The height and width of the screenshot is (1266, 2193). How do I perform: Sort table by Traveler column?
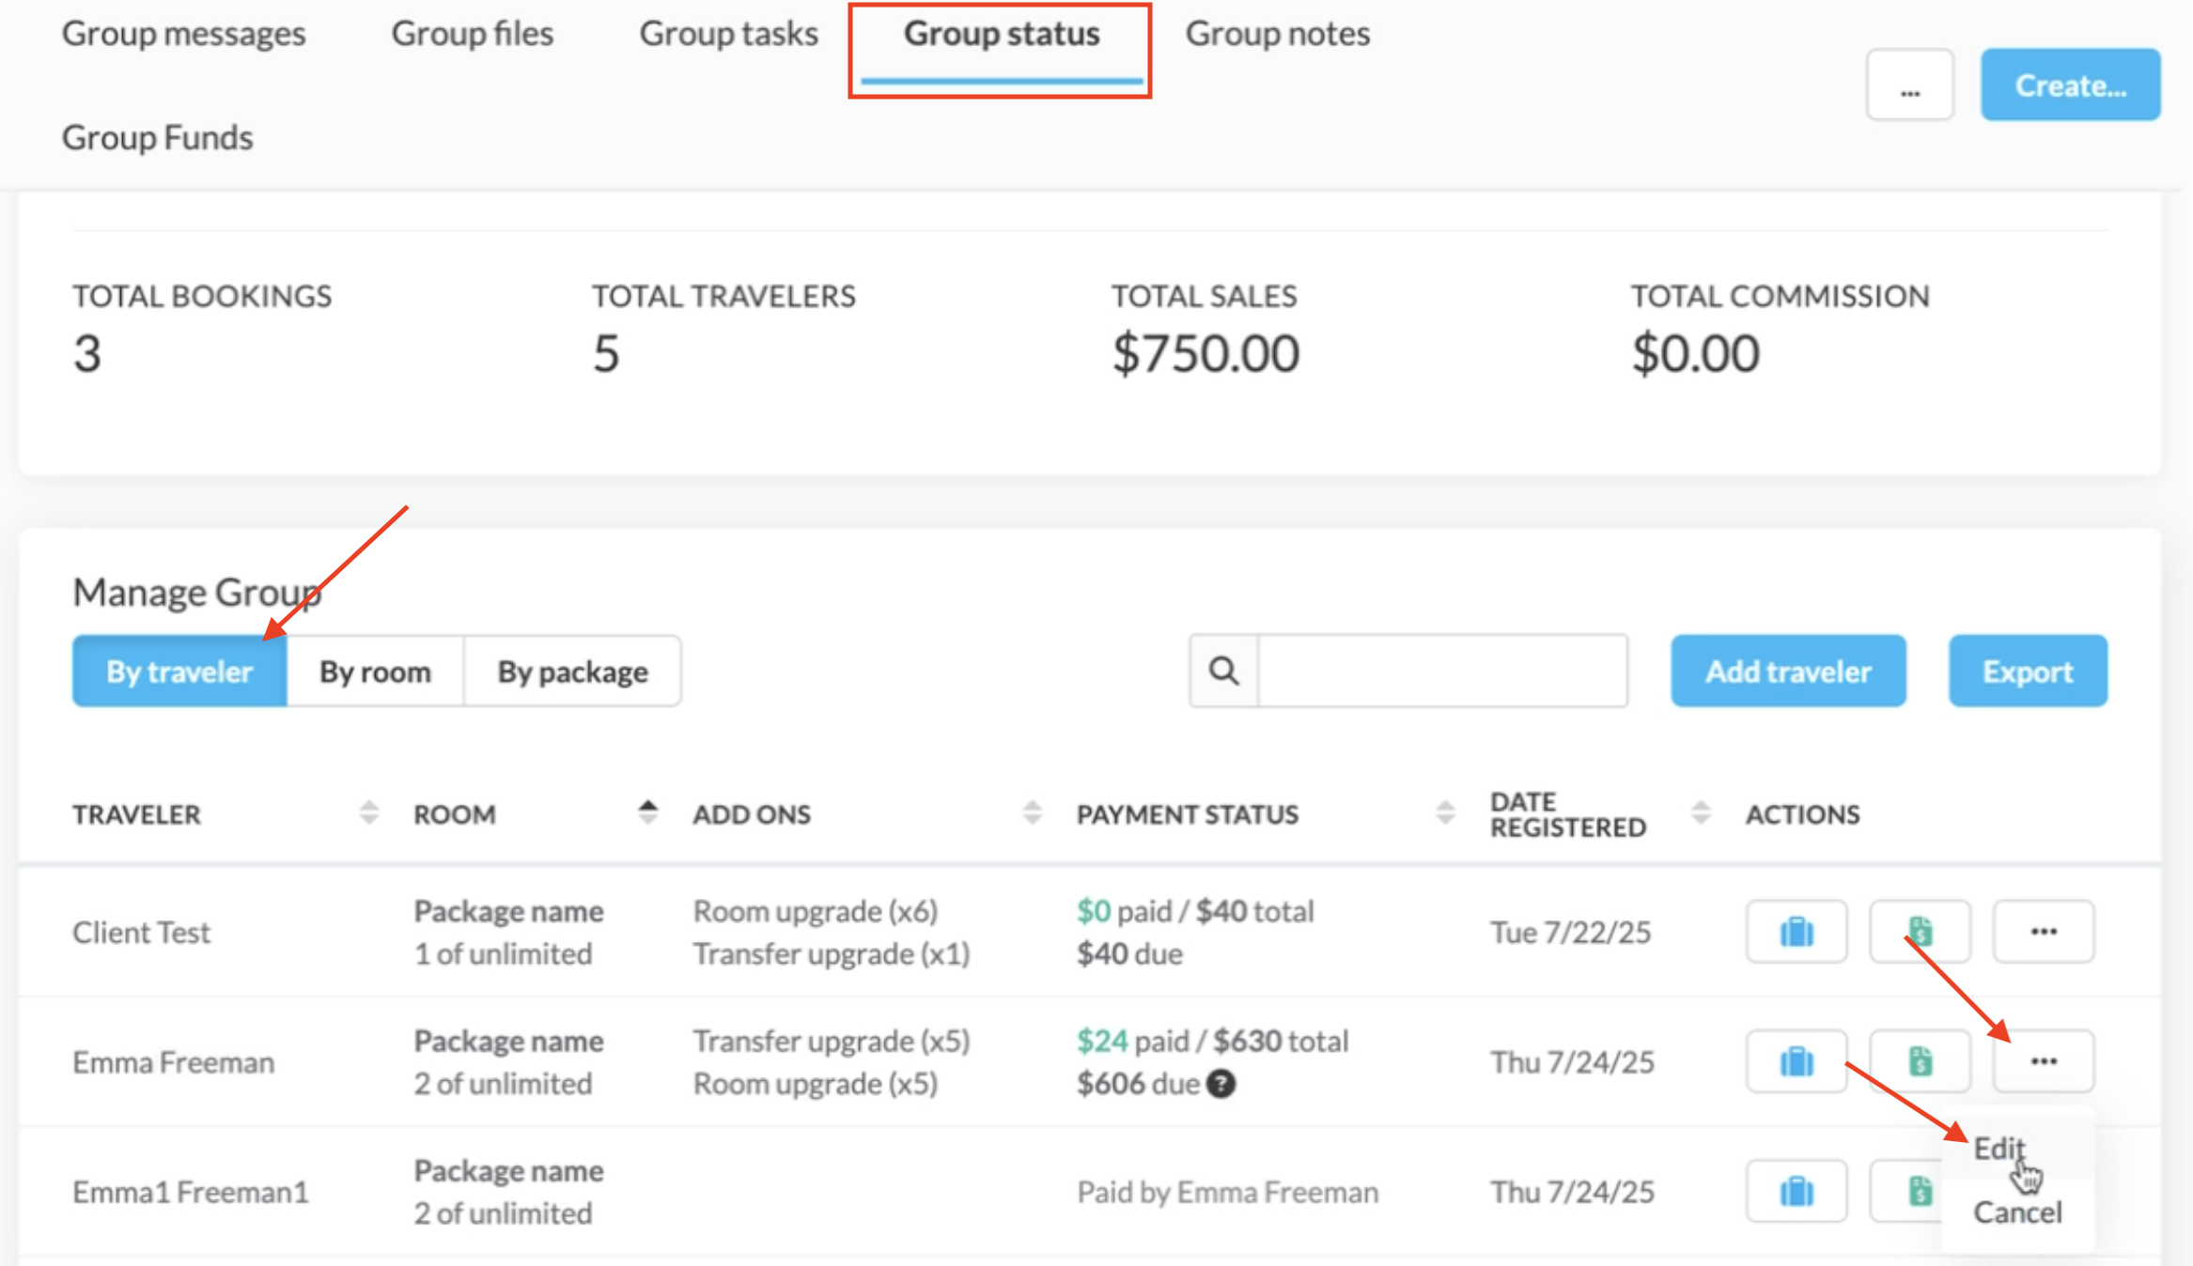pos(368,813)
